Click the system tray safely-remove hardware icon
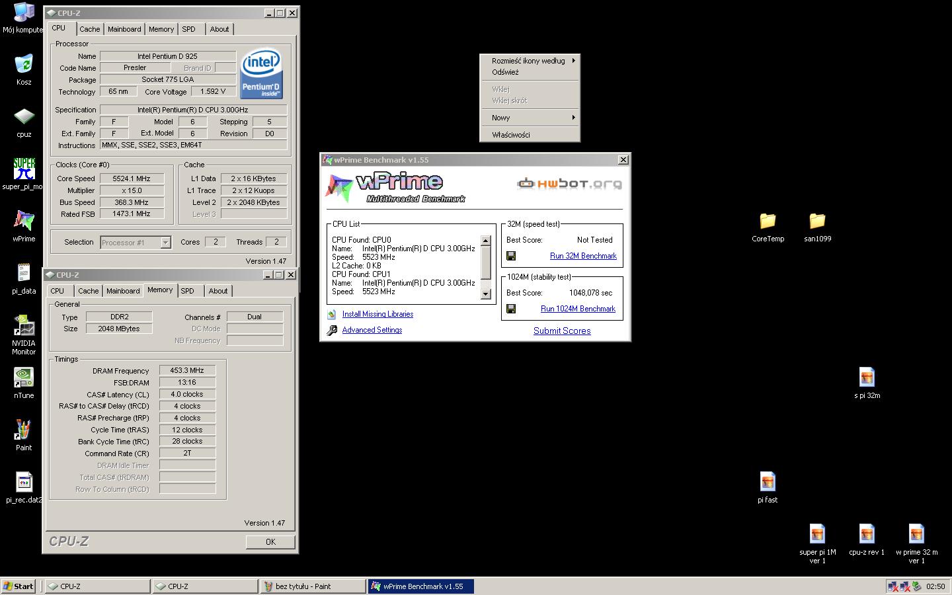Image resolution: width=952 pixels, height=595 pixels. (917, 586)
